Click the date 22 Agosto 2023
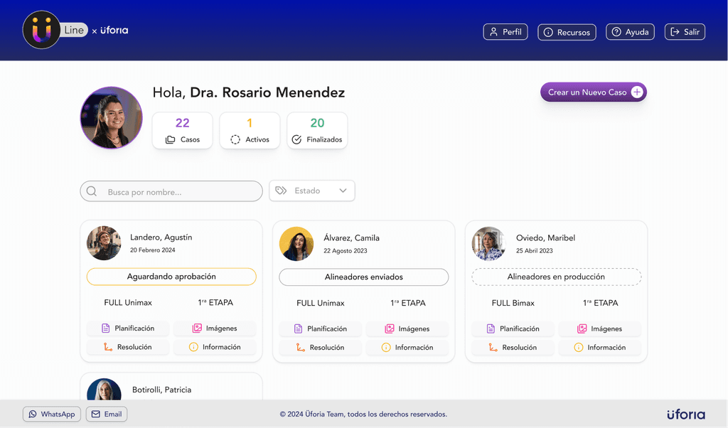The image size is (728, 428). (x=346, y=251)
